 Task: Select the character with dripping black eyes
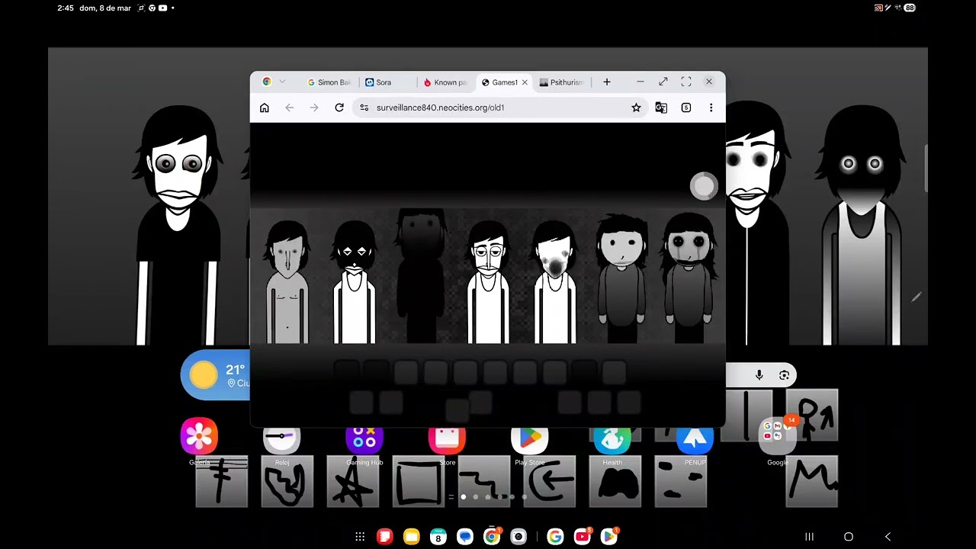click(x=689, y=278)
